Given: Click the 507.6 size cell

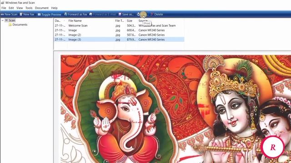Looking at the screenshot, I should (x=131, y=35).
